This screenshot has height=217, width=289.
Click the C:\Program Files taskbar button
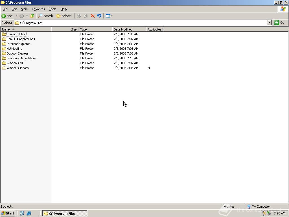[65, 213]
